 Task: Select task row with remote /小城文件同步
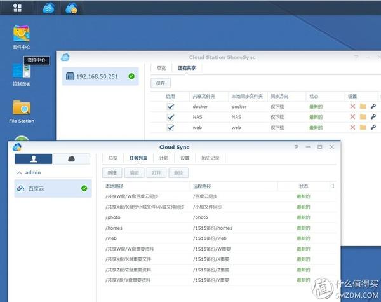pos(220,207)
